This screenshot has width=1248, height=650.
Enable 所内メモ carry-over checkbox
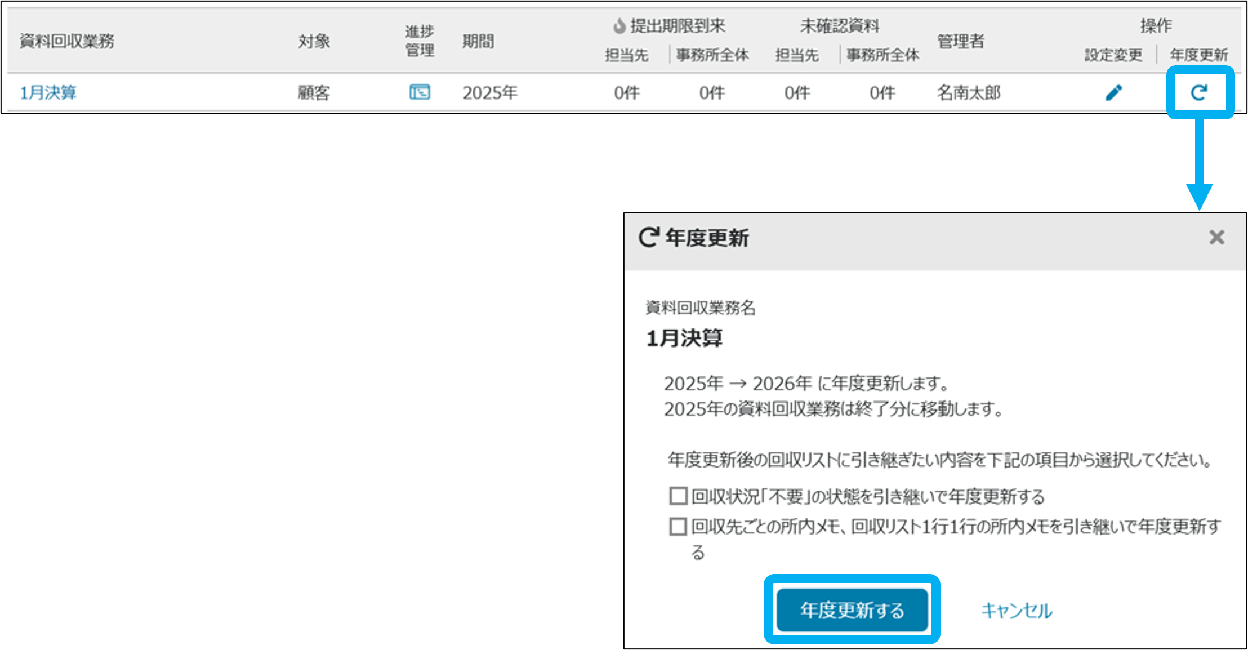678,527
